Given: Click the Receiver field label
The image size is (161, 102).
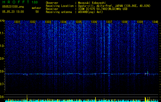Looking at the screenshot, I should [x=52, y=9].
